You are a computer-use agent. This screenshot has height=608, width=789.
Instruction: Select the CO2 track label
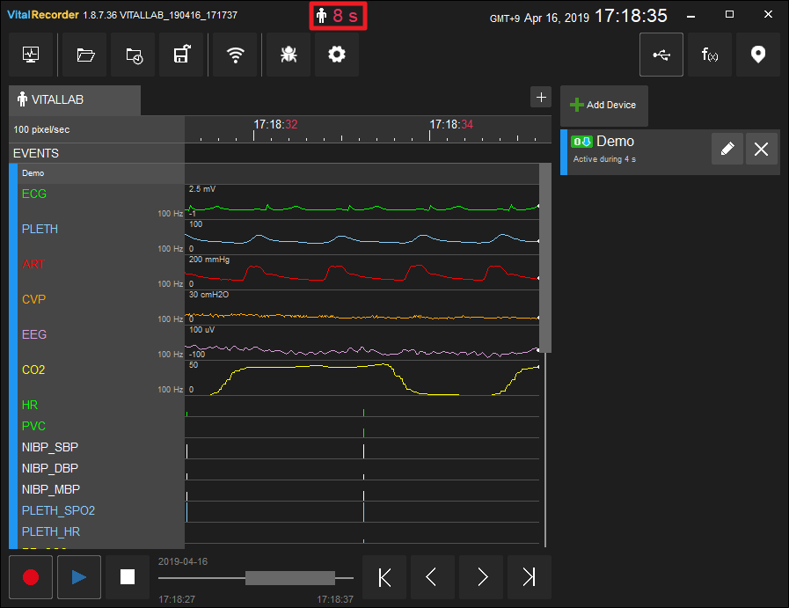point(33,370)
